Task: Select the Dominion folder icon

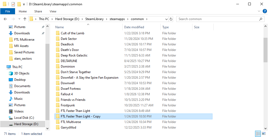Action: pyautogui.click(x=58, y=66)
